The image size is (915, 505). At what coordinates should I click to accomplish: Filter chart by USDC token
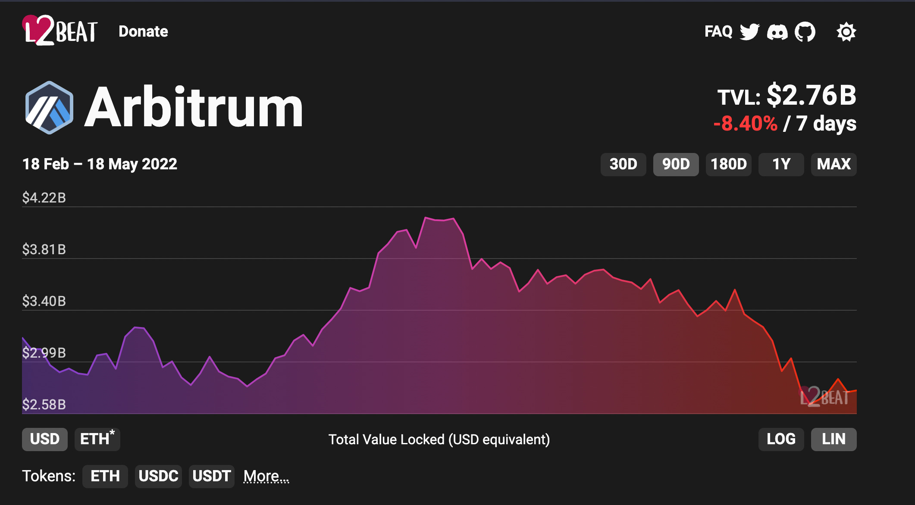(x=158, y=476)
